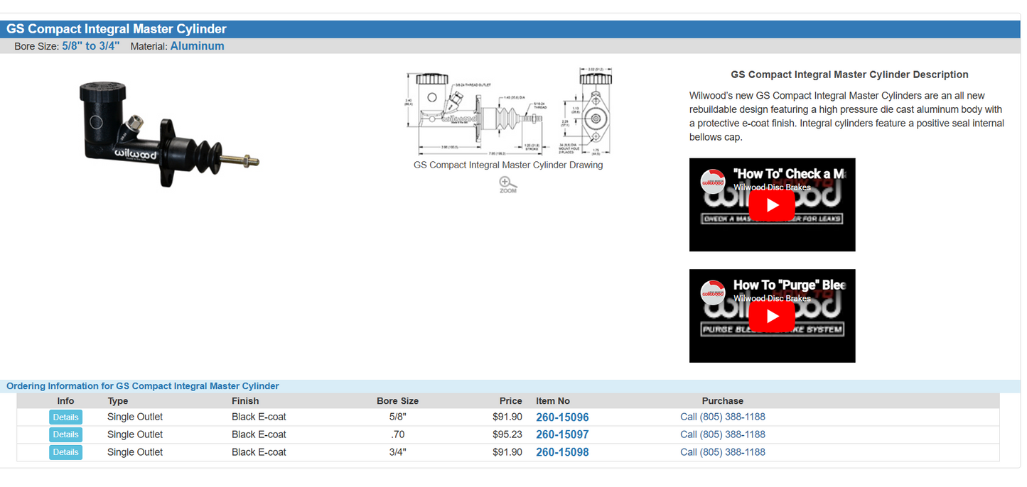Viewport: 1027px width, 487px height.
Task: Click the .70 bore size cell
Action: click(x=397, y=434)
